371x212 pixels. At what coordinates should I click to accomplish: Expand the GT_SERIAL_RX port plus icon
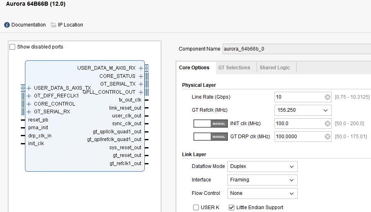29,112
